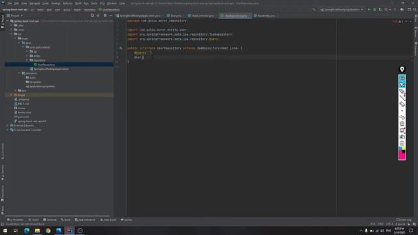The width and height of the screenshot is (418, 235).
Task: Click the undo arrow in annotation toolbar
Action: pos(402,117)
